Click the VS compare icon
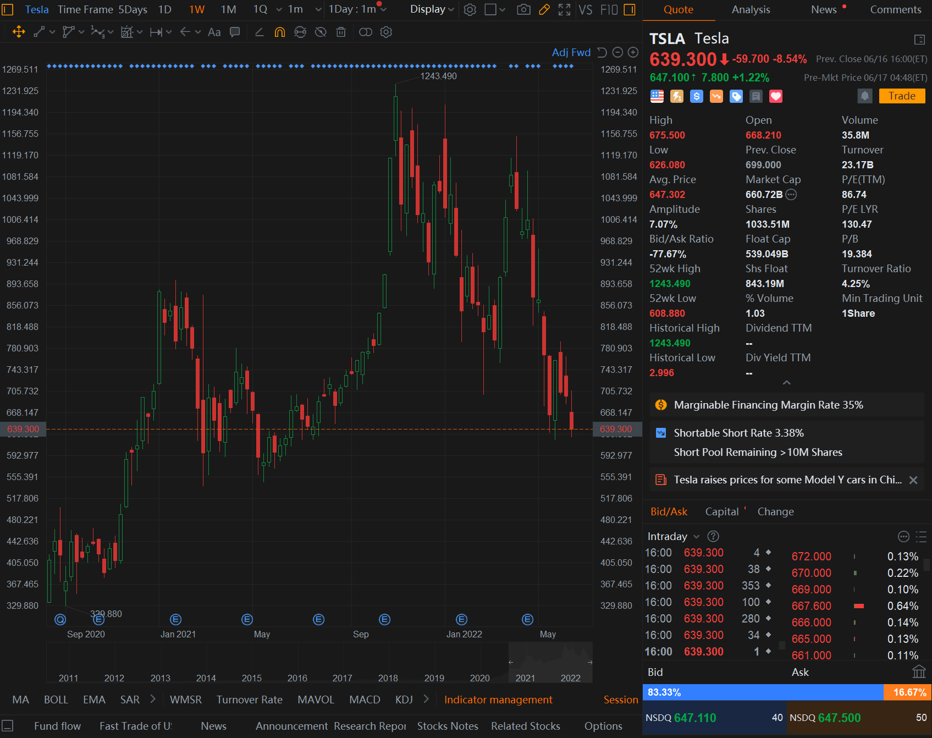The width and height of the screenshot is (932, 738). point(586,9)
